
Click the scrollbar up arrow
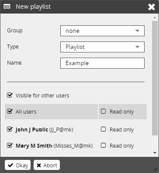[155, 17]
